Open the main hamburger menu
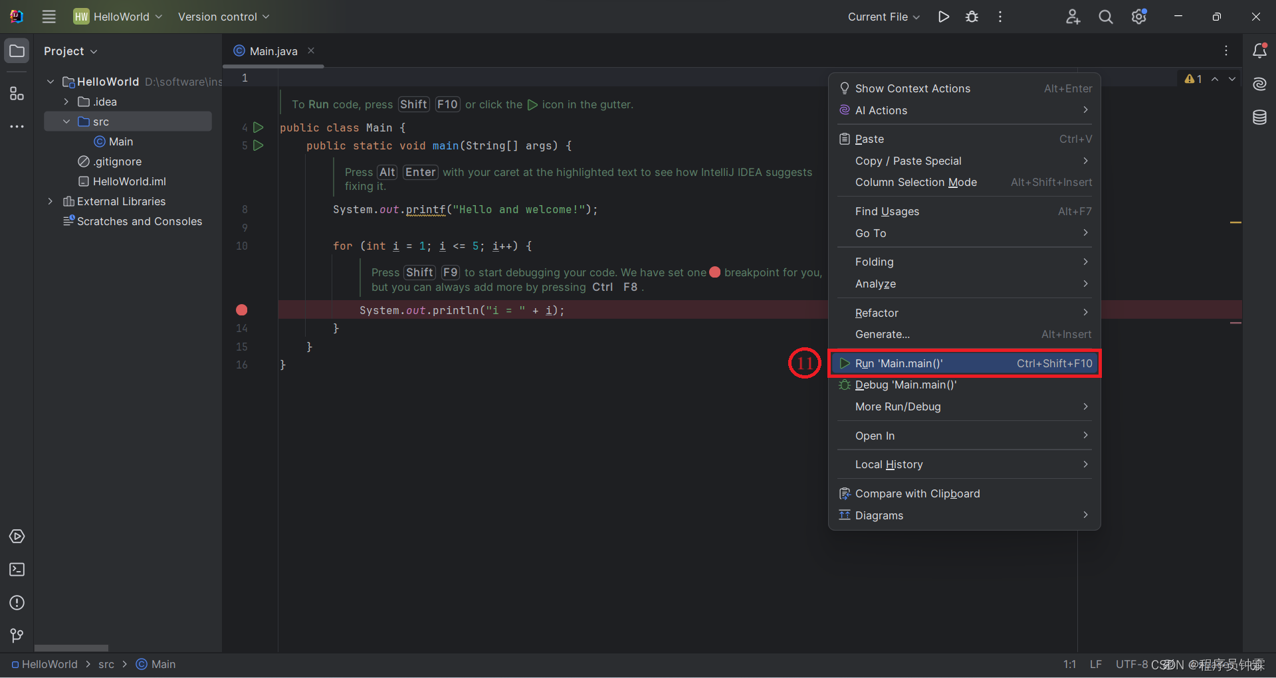The width and height of the screenshot is (1276, 678). pos(49,17)
